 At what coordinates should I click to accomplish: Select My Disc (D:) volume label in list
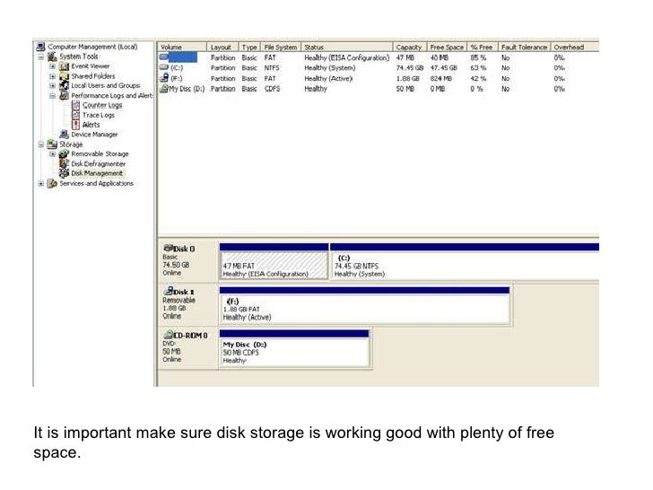(x=187, y=89)
